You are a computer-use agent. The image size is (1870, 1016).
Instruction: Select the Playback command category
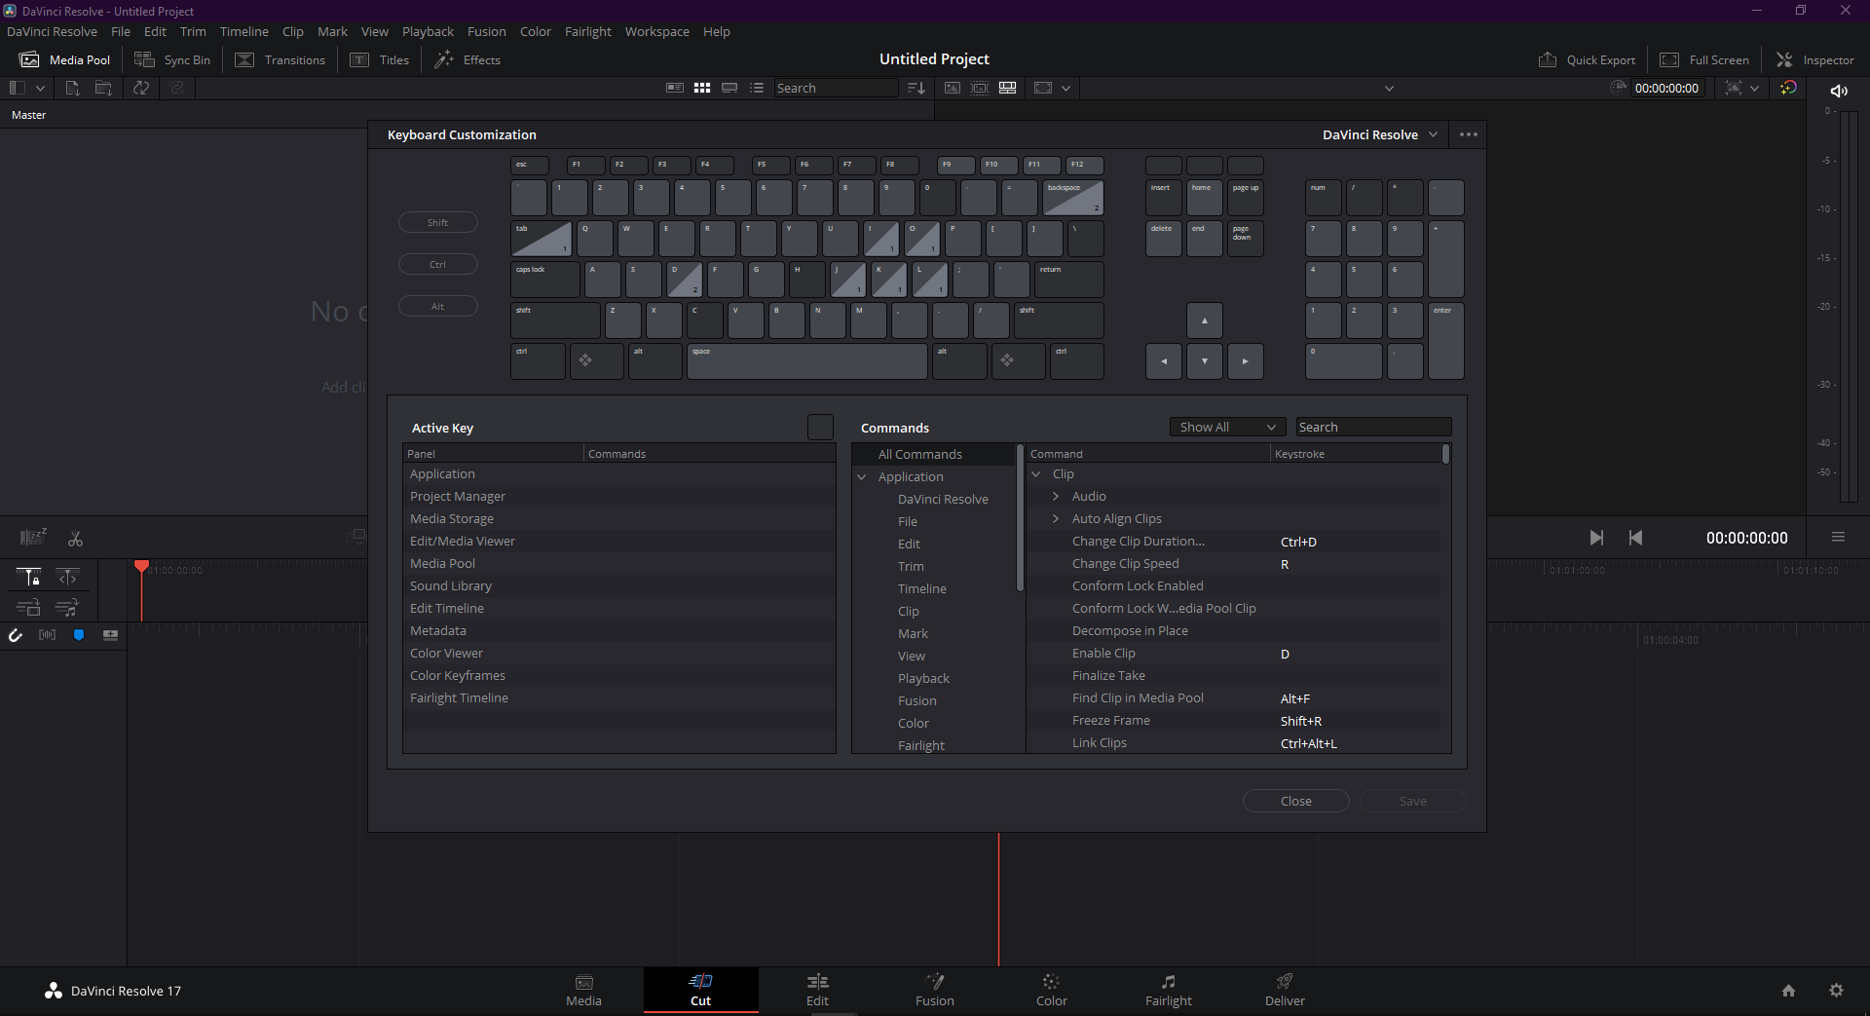pyautogui.click(x=923, y=678)
